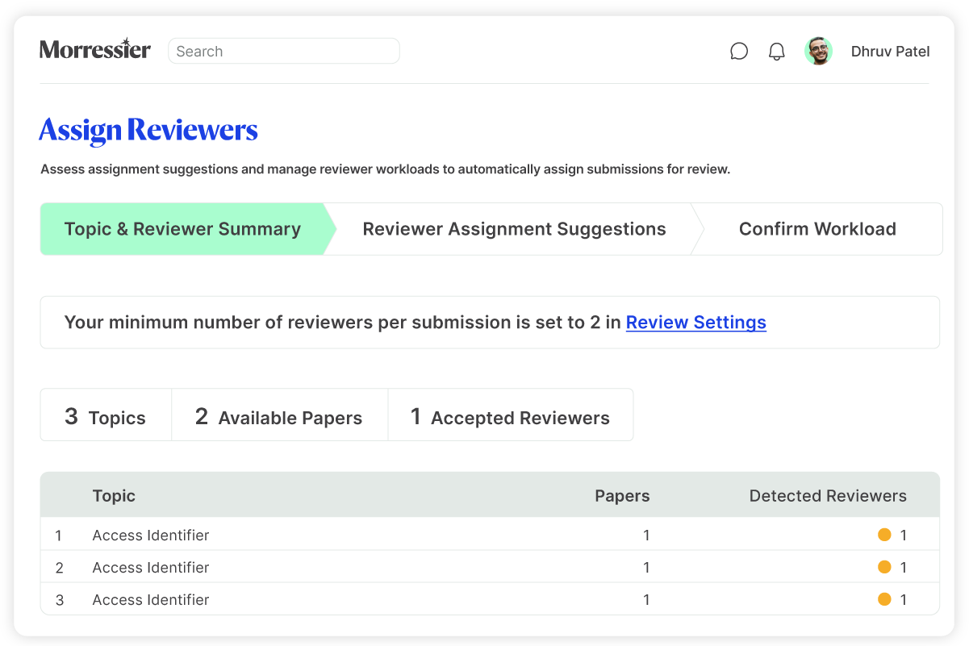This screenshot has height=646, width=969.
Task: Open the first Access Identifier topic row
Action: pyautogui.click(x=151, y=535)
